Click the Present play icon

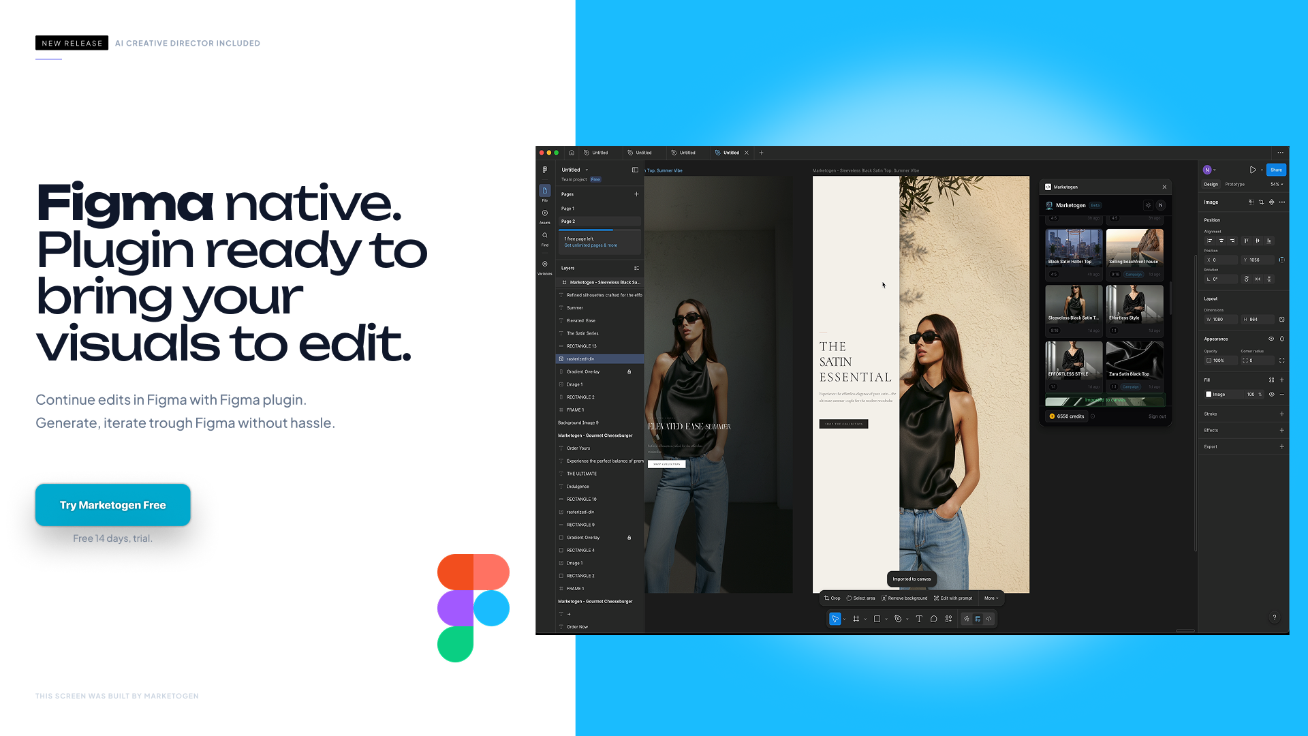click(x=1252, y=170)
